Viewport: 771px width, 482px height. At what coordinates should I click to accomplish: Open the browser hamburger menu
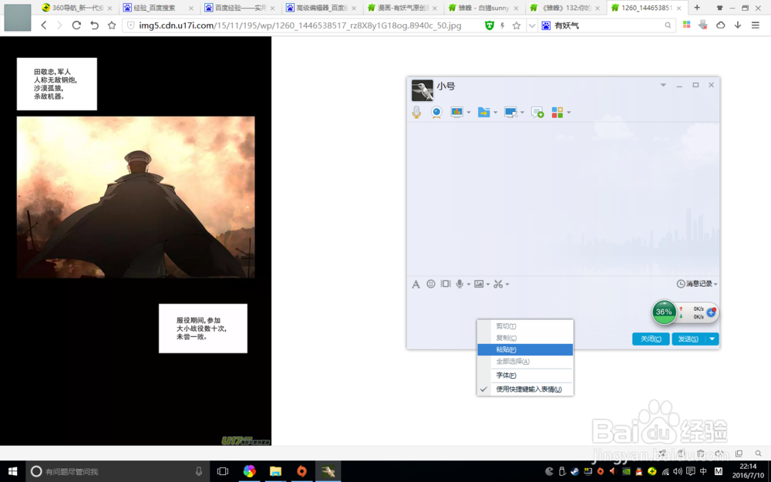click(x=756, y=25)
